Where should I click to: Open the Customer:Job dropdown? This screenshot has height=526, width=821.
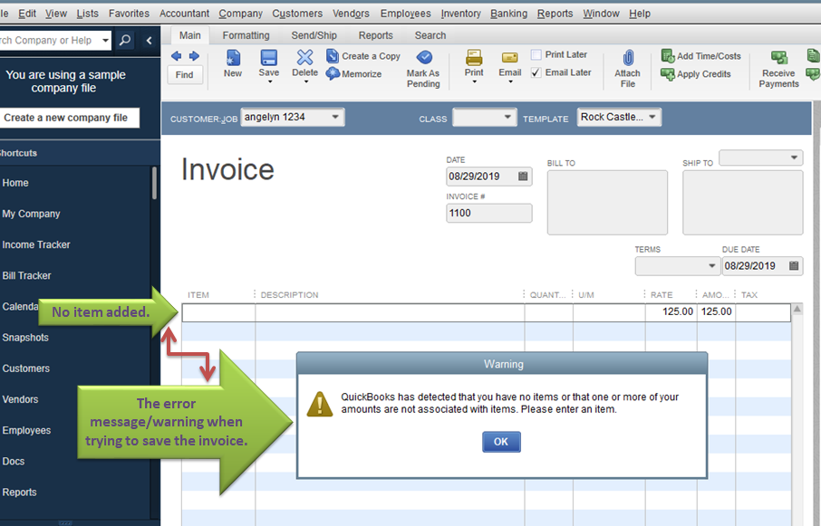pos(335,117)
